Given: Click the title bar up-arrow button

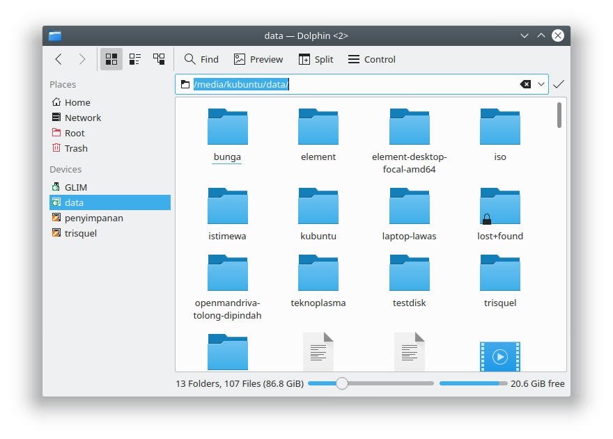Looking at the screenshot, I should point(541,36).
